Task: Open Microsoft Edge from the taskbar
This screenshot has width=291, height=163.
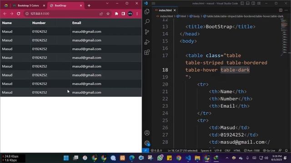Action: click(132, 158)
